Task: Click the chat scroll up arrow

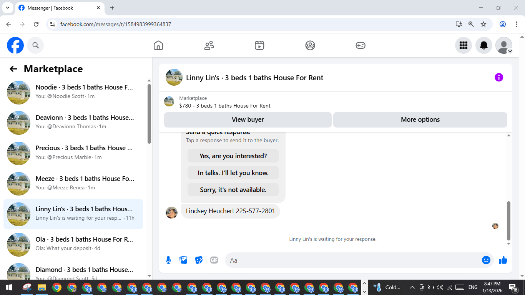Action: click(x=509, y=136)
